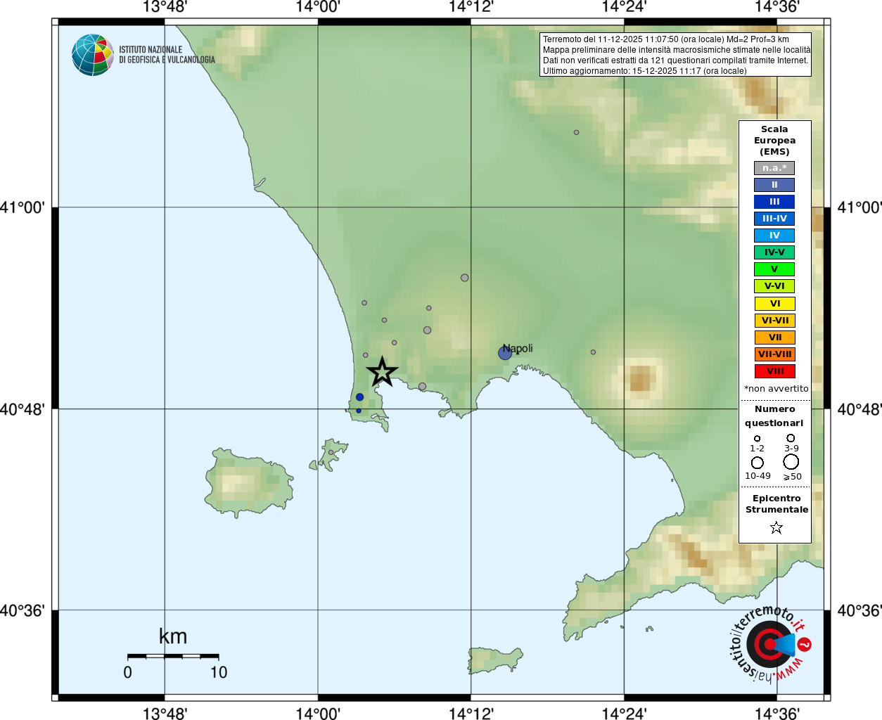Click the 1-2 questionnaires circle in legend
Viewport: 882px width, 720px height.
click(x=758, y=439)
